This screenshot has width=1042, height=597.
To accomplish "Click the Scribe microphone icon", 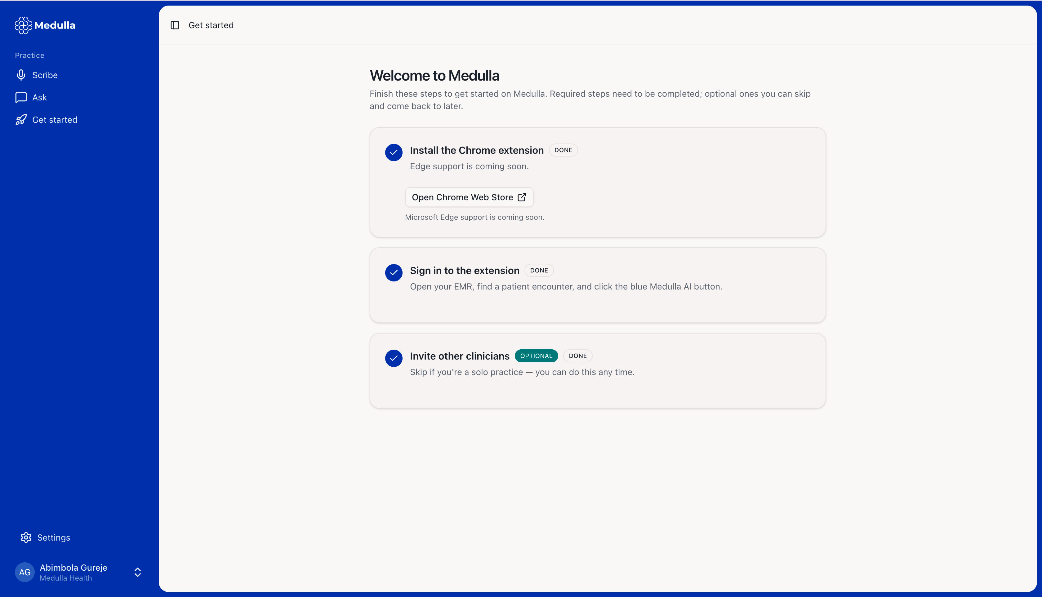I will (x=21, y=75).
